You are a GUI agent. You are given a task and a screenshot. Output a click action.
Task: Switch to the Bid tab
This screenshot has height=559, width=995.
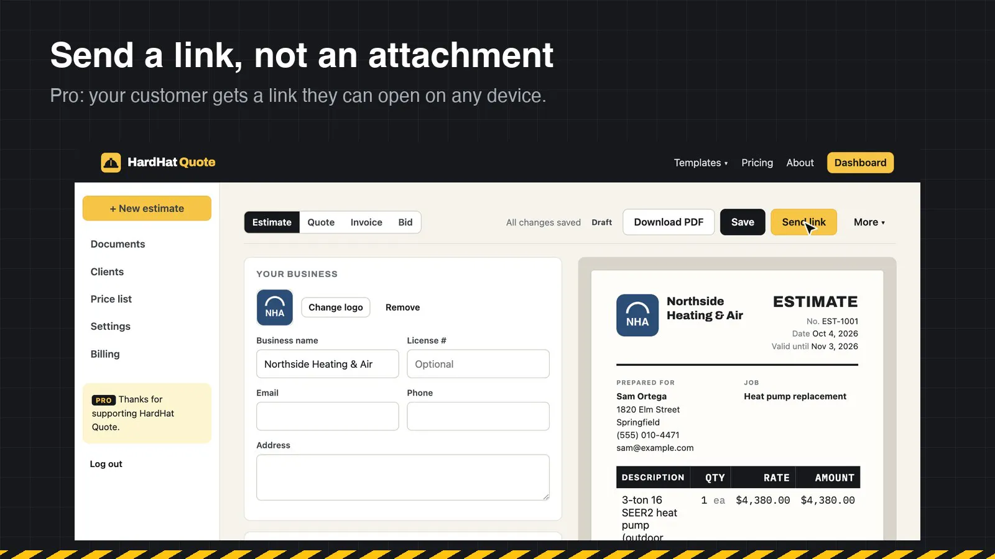(405, 222)
